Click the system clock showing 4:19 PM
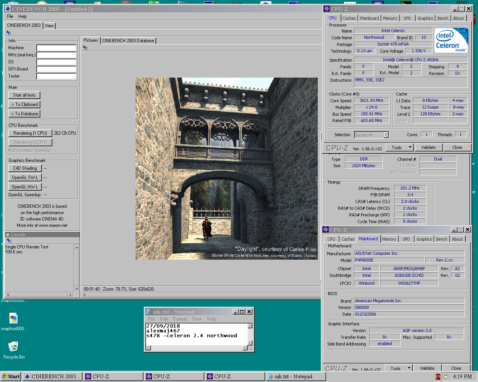This screenshot has height=382, width=478. [462, 377]
